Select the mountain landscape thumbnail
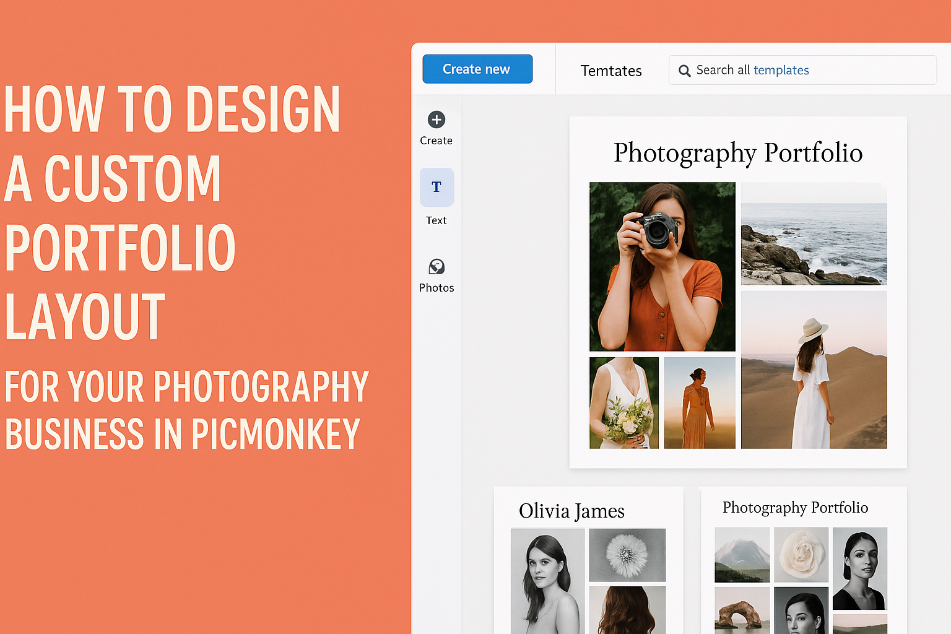 pos(742,555)
